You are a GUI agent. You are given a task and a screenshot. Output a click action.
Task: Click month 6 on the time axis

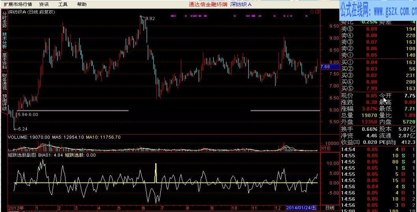pos(144,208)
